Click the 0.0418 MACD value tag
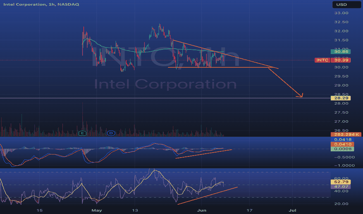This screenshot has width=363, height=214. (x=343, y=140)
